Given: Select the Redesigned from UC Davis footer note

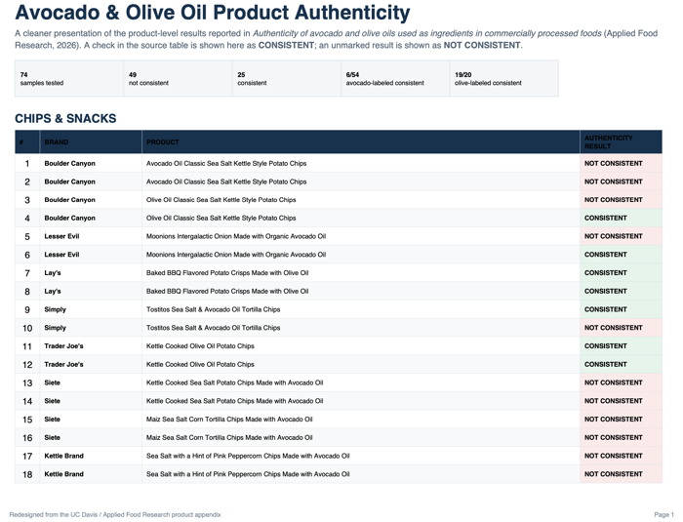Looking at the screenshot, I should tap(115, 514).
